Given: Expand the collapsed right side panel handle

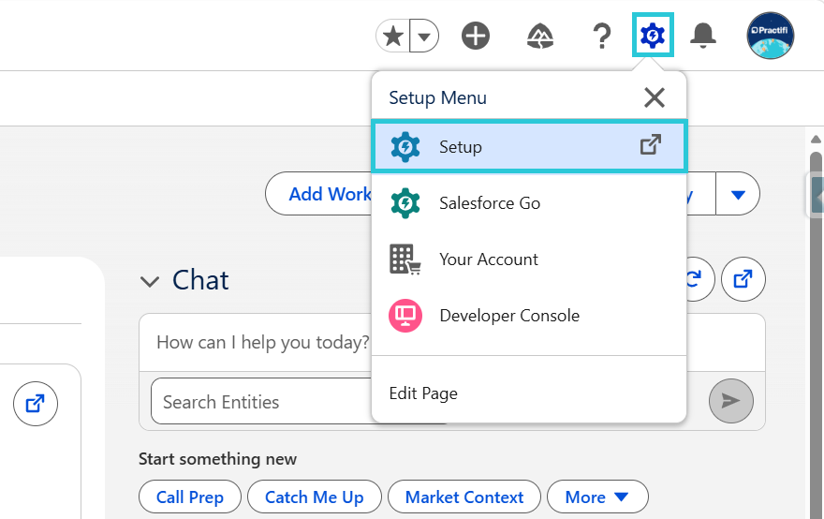Looking at the screenshot, I should pos(816,196).
